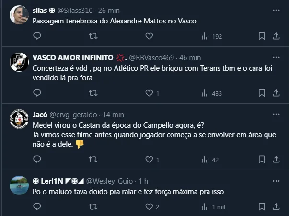Screen dimensions: 289x216
Task: Share the Lerl1N tweet
Action: [x=277, y=207]
